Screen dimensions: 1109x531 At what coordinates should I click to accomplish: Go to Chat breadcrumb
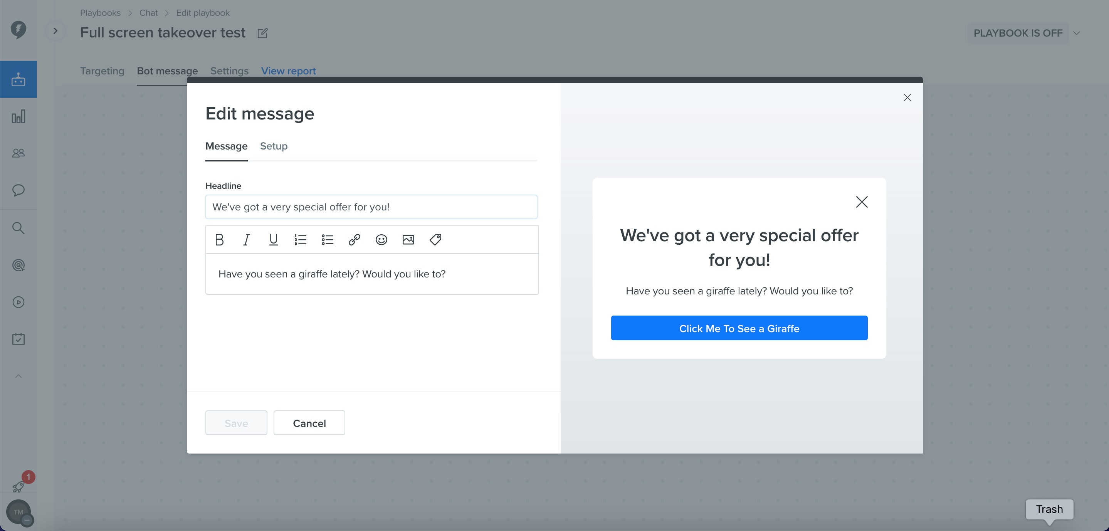click(148, 13)
